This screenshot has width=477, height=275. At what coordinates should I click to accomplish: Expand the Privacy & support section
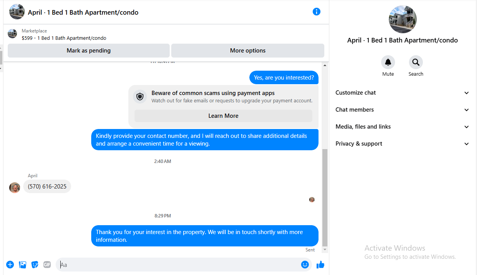(402, 144)
